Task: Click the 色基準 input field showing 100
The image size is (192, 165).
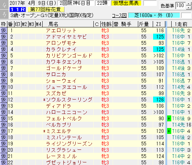Action: click(x=181, y=6)
